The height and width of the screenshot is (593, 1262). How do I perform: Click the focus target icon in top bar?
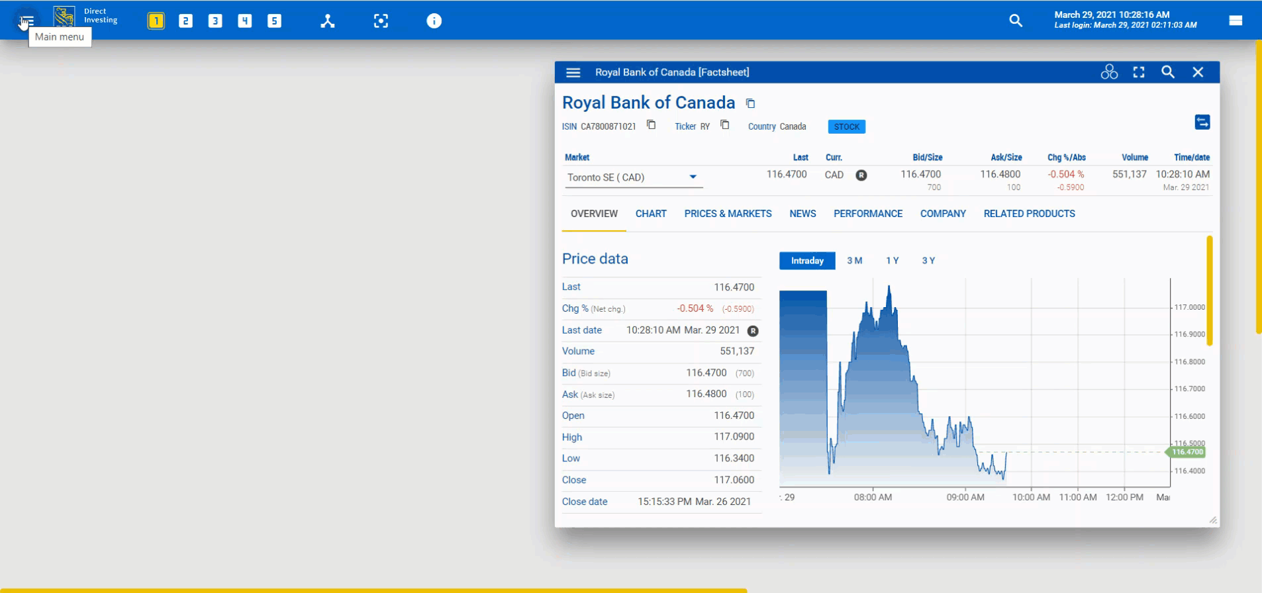click(381, 21)
